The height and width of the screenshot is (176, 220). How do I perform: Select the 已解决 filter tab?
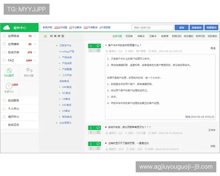pyautogui.click(x=153, y=36)
